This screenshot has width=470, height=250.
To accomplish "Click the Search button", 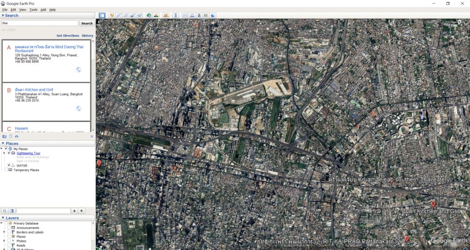I will point(87,23).
